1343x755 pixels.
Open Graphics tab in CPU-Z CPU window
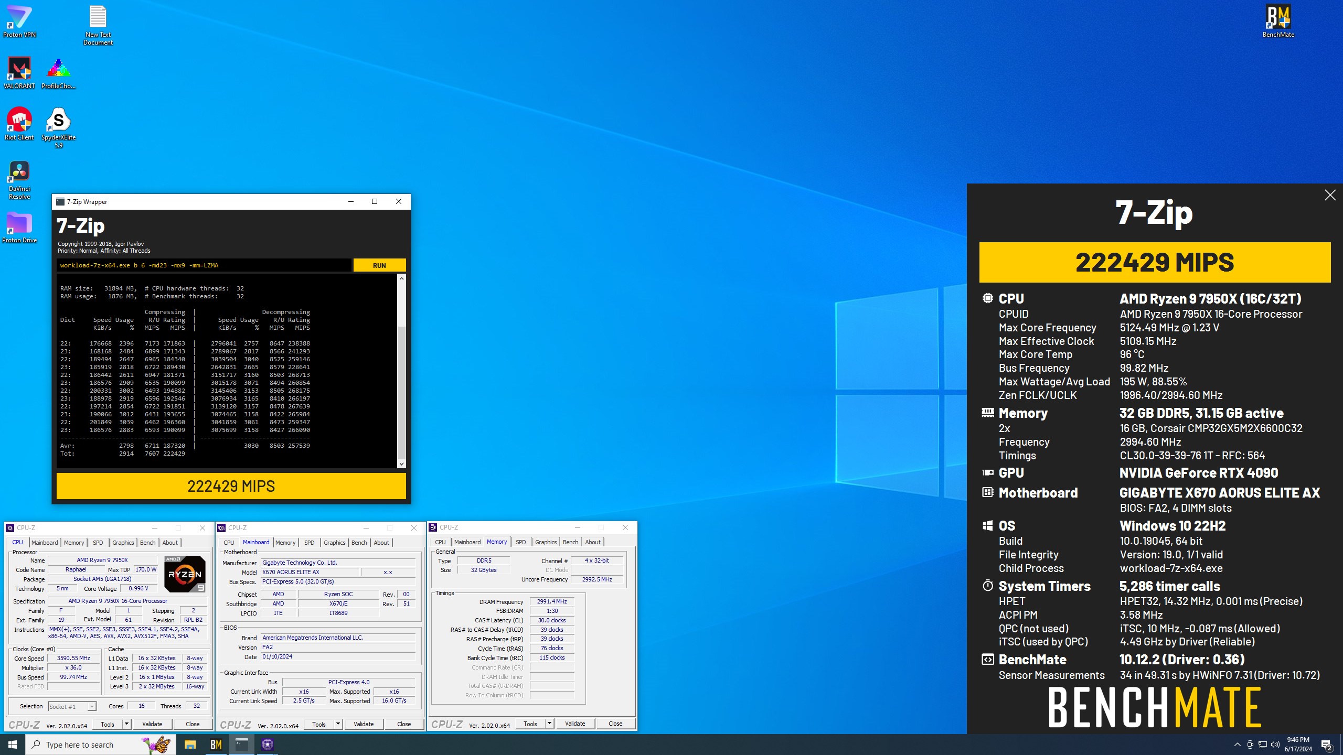pos(123,543)
